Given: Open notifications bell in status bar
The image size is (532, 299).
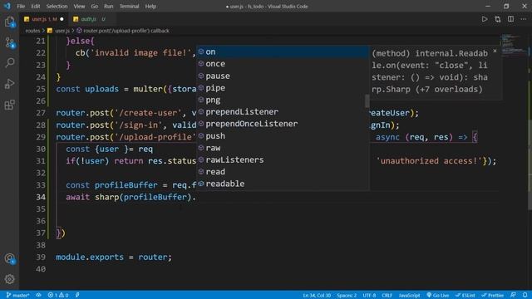Looking at the screenshot, I should pos(525,296).
